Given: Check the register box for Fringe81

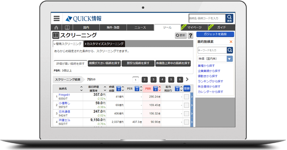Looking at the screenshot, I should [187, 97].
